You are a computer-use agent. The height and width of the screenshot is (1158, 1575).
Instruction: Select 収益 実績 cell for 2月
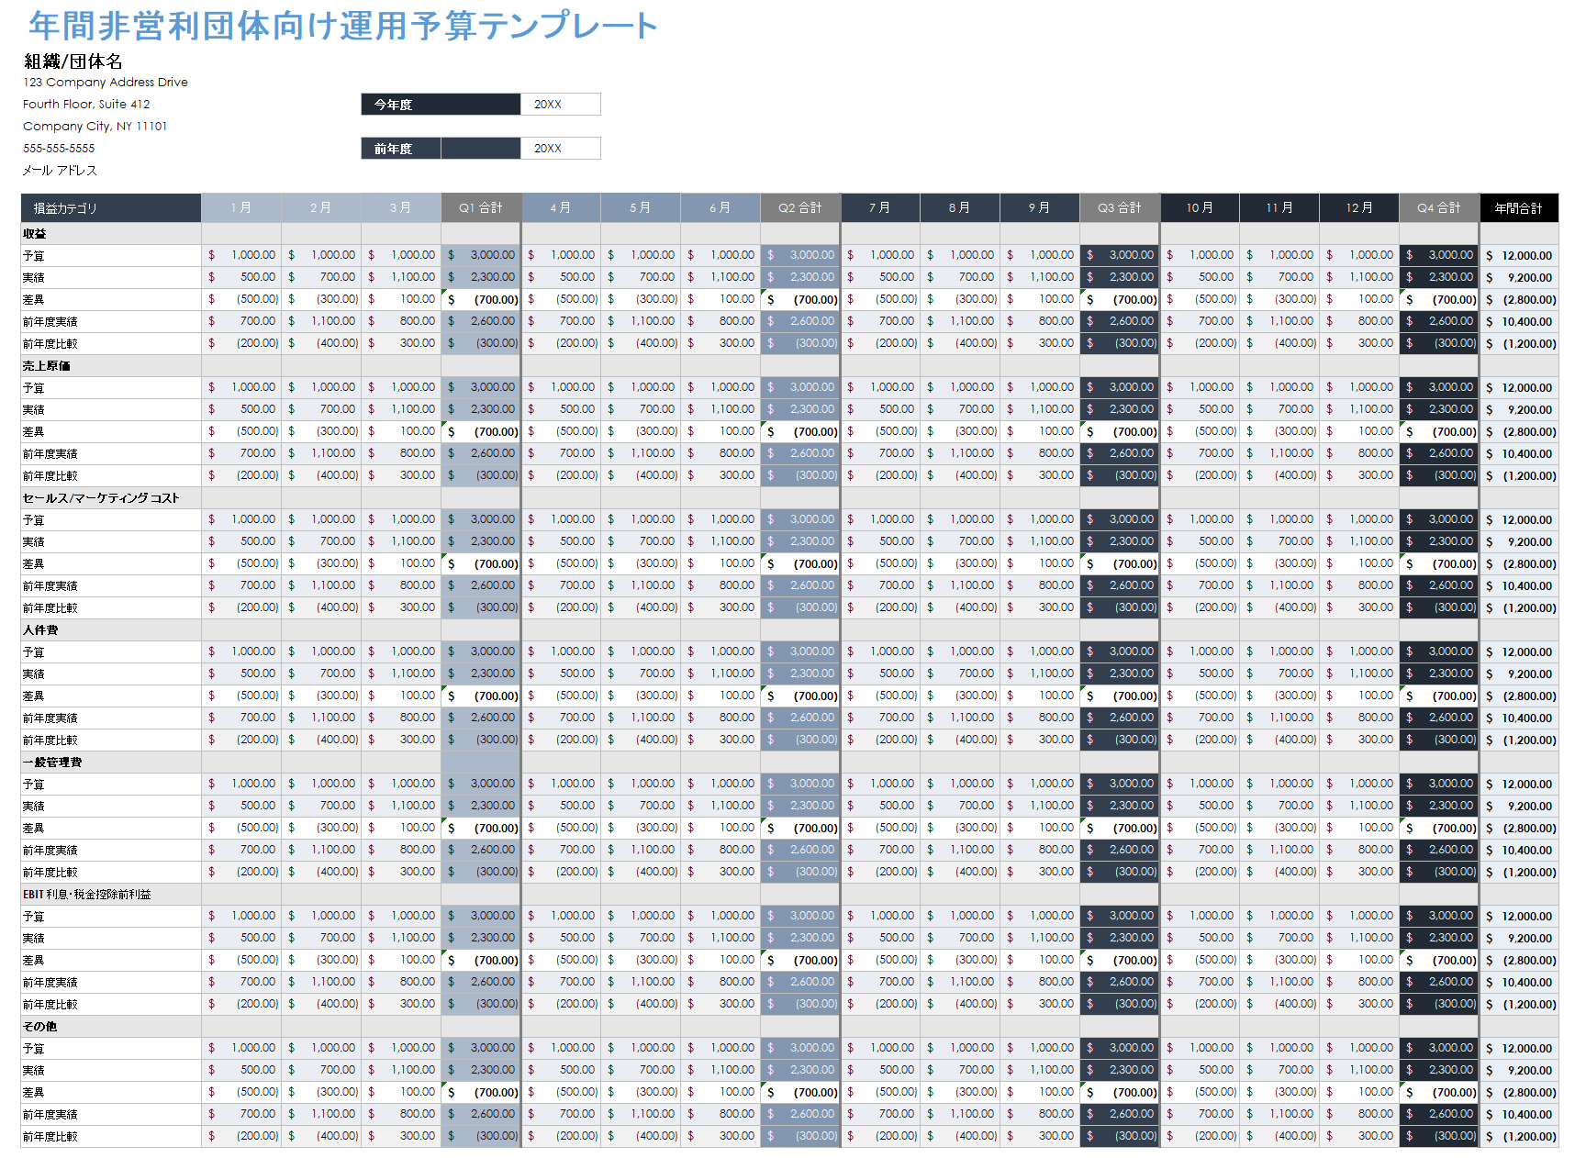[321, 278]
